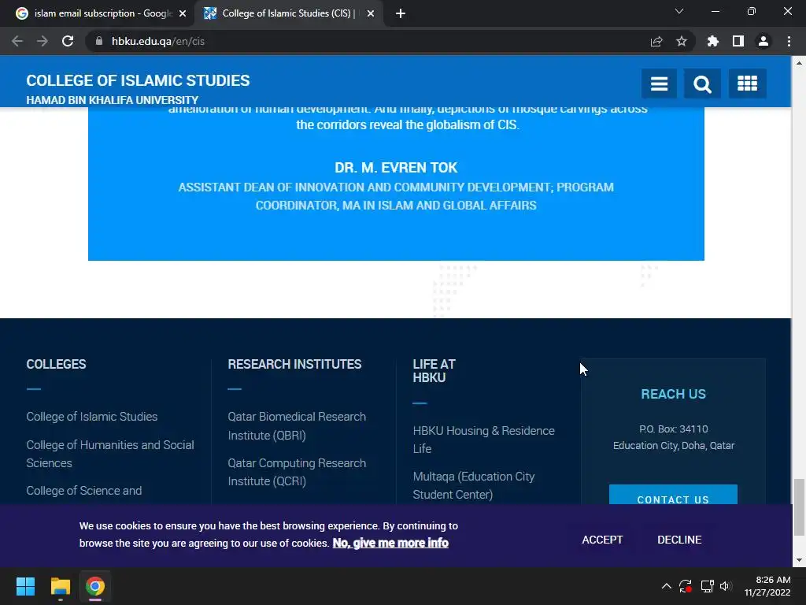Select the College of Islamic Studies tab
Viewport: 806px width, 605px height.
coord(288,13)
